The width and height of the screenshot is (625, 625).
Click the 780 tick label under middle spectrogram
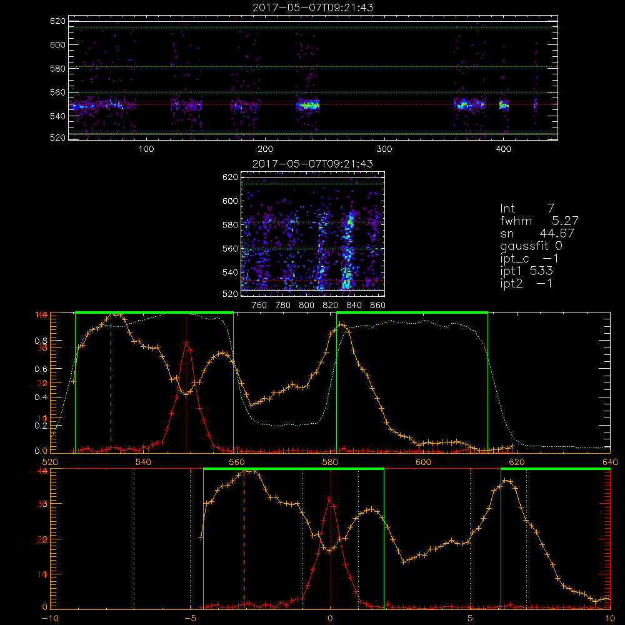(x=283, y=306)
